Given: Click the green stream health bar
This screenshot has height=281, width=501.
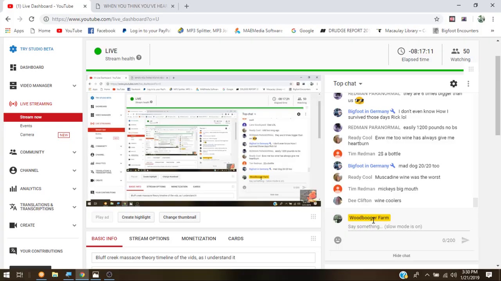Looking at the screenshot, I should point(275,70).
